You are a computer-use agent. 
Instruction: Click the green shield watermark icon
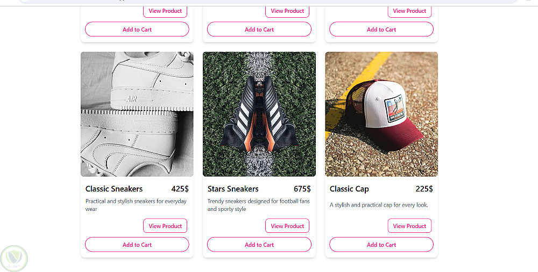click(14, 258)
